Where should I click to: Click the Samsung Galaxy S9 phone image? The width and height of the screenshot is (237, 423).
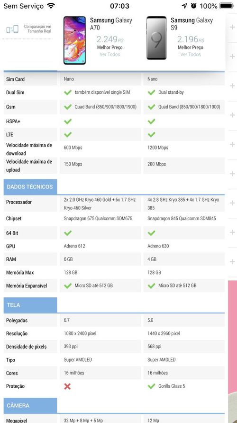156,38
